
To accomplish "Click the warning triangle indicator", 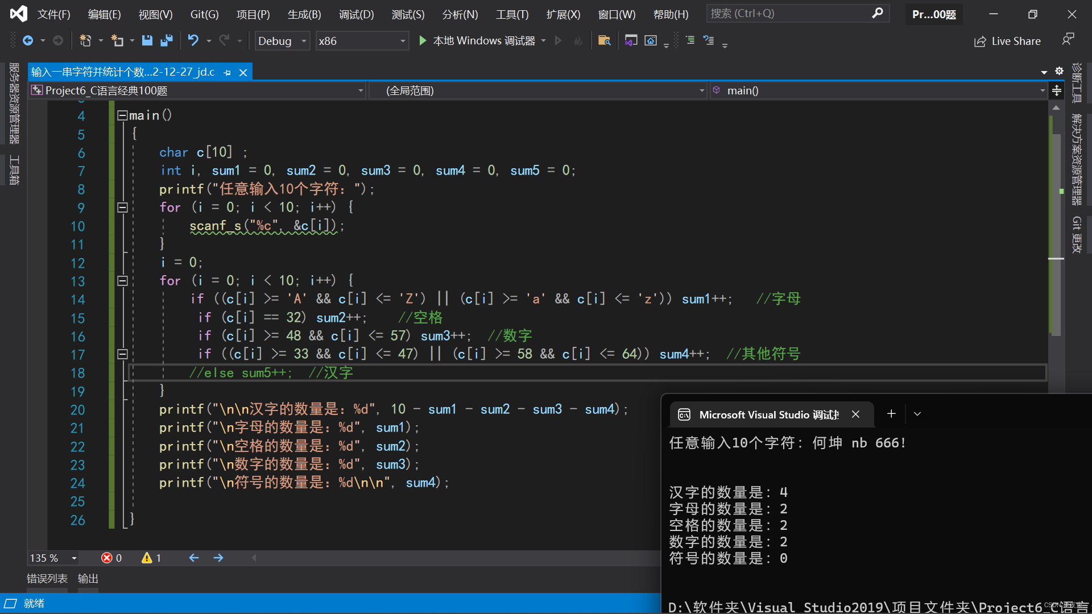I will (x=147, y=558).
